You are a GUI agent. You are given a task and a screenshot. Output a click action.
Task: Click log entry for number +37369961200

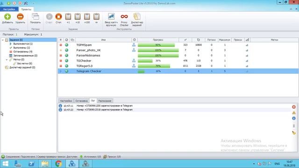point(174,106)
